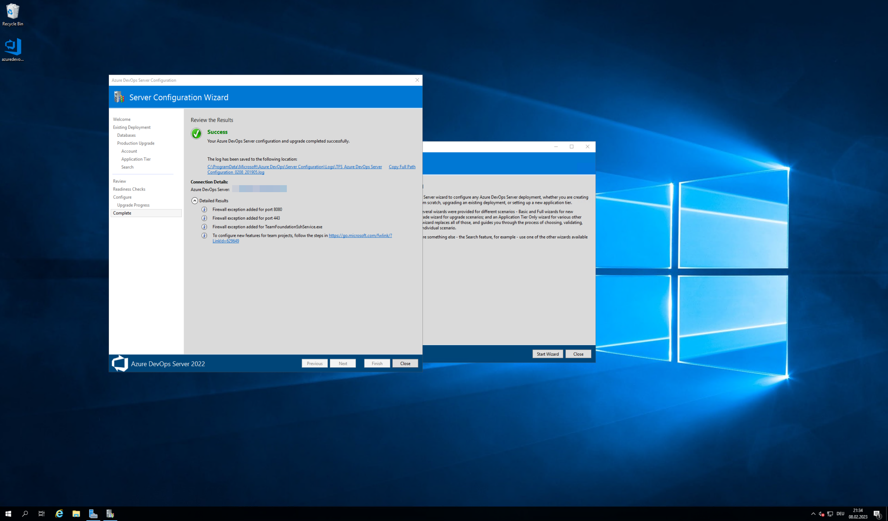Open Task View on the taskbar

point(42,514)
